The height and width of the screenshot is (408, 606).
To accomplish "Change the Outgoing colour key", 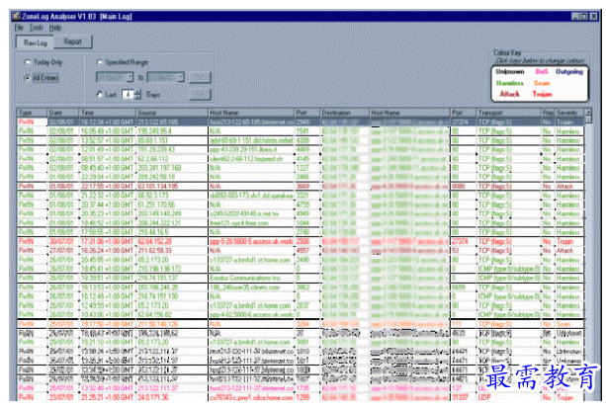I will pos(568,72).
